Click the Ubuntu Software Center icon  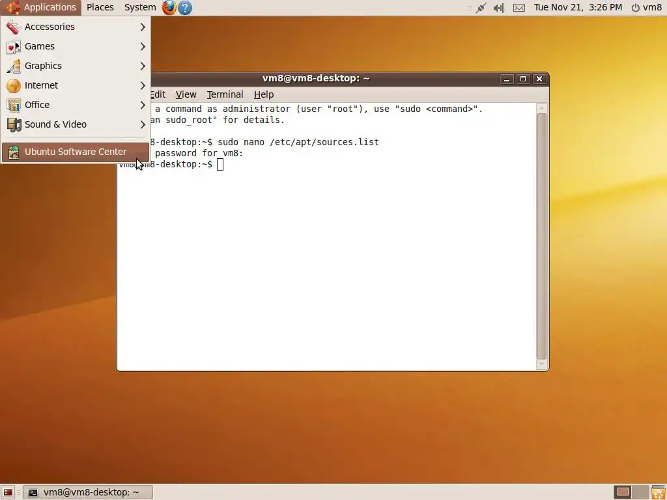[x=14, y=152]
